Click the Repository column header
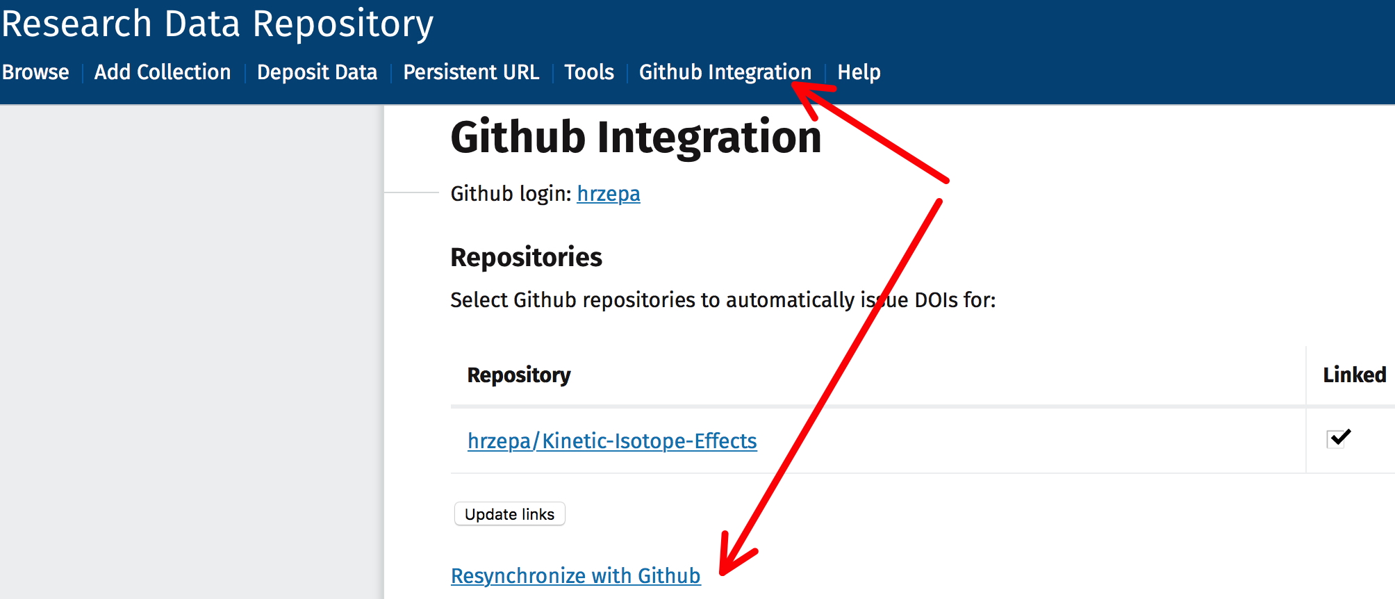1395x599 pixels. [x=518, y=375]
